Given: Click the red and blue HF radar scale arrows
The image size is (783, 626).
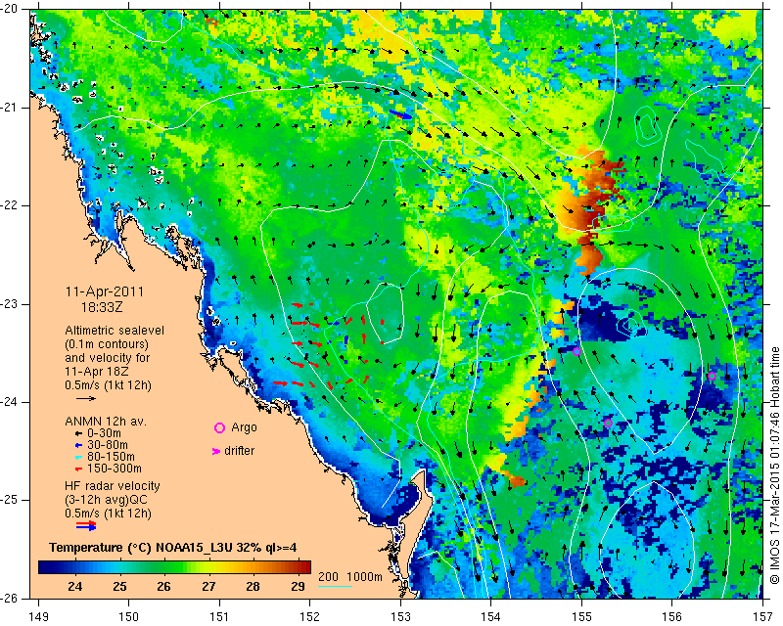Looking at the screenshot, I should [x=86, y=525].
